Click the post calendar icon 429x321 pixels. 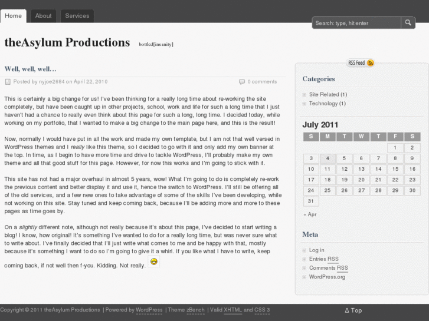(8, 81)
